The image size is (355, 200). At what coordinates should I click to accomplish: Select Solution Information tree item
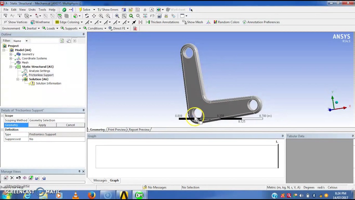pyautogui.click(x=48, y=83)
